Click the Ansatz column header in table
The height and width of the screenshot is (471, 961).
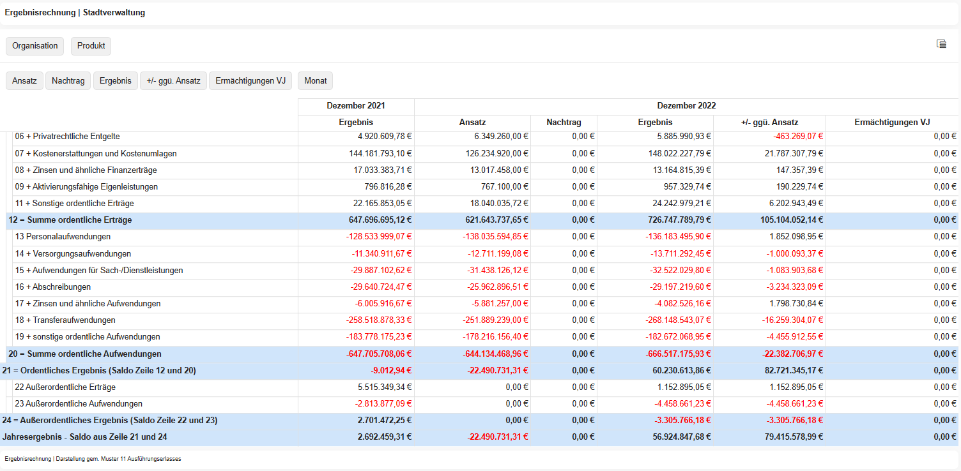473,123
